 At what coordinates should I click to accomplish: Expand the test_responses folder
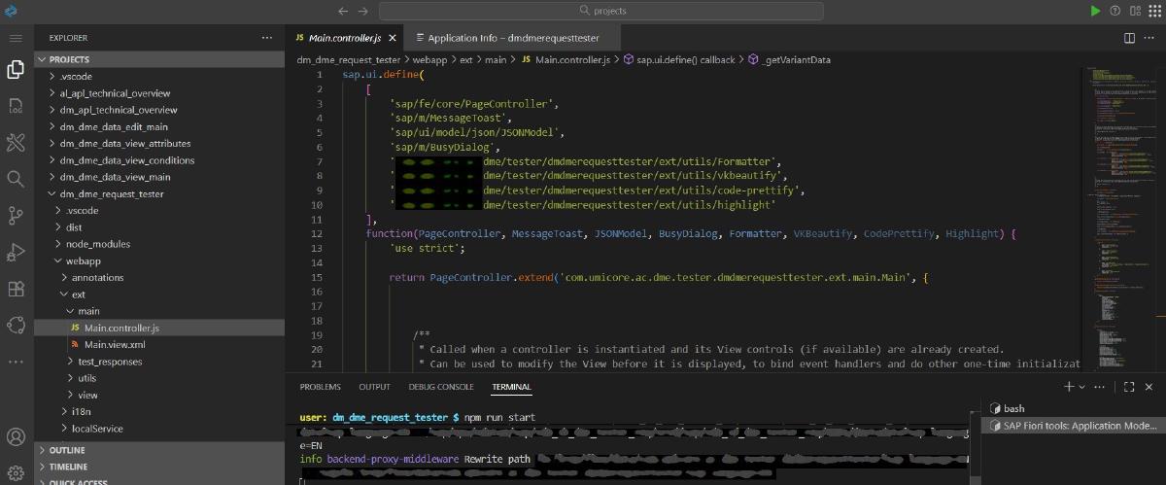[x=109, y=362]
